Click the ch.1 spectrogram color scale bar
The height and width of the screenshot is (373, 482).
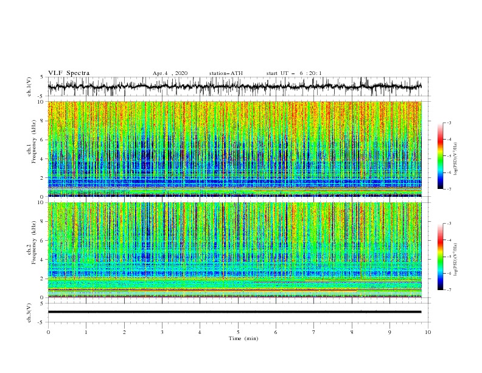pos(440,156)
